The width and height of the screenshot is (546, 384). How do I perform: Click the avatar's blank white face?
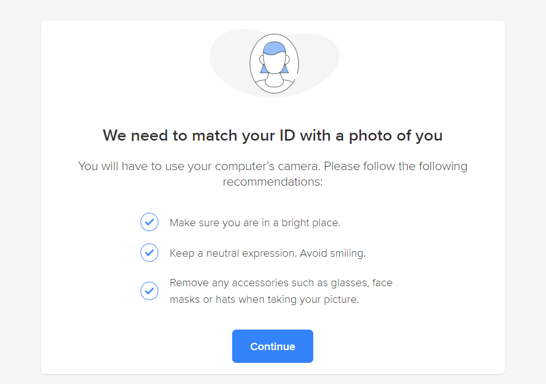(x=274, y=64)
